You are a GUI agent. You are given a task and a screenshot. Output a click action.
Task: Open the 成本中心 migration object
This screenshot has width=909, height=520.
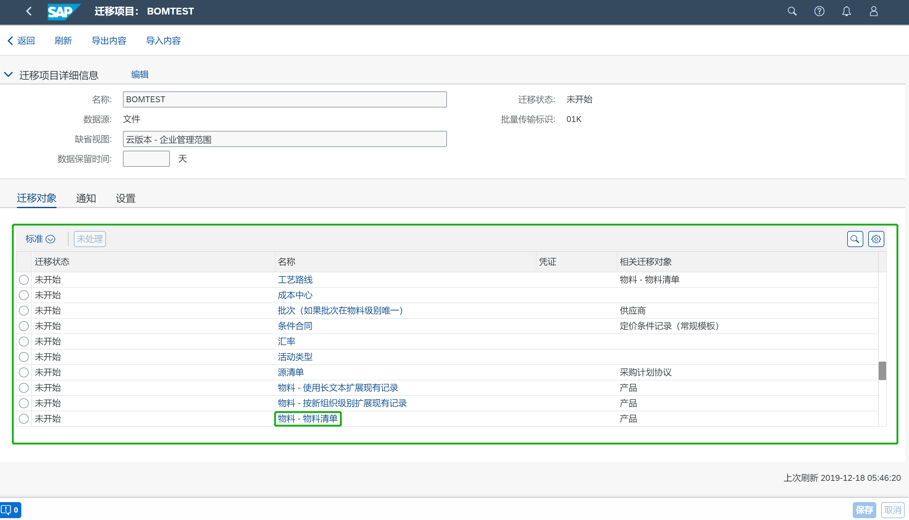(x=295, y=295)
